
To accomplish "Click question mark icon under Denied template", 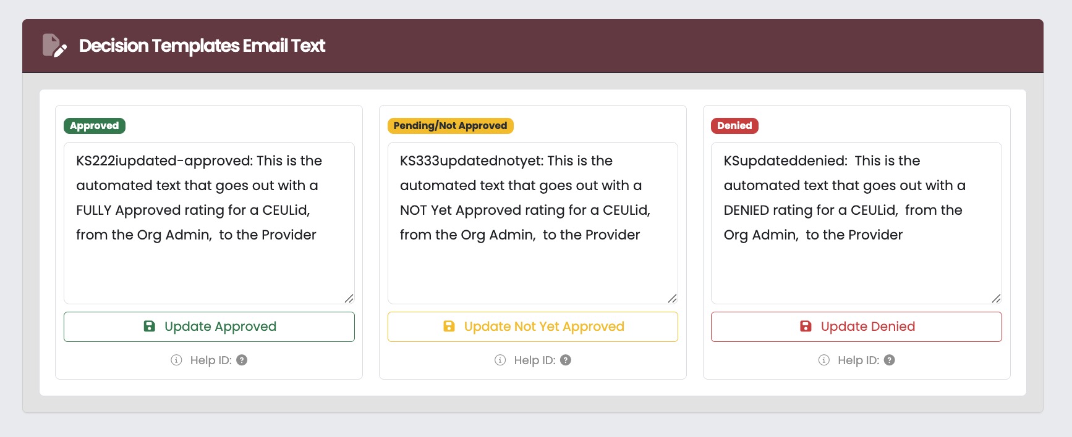I will [889, 360].
